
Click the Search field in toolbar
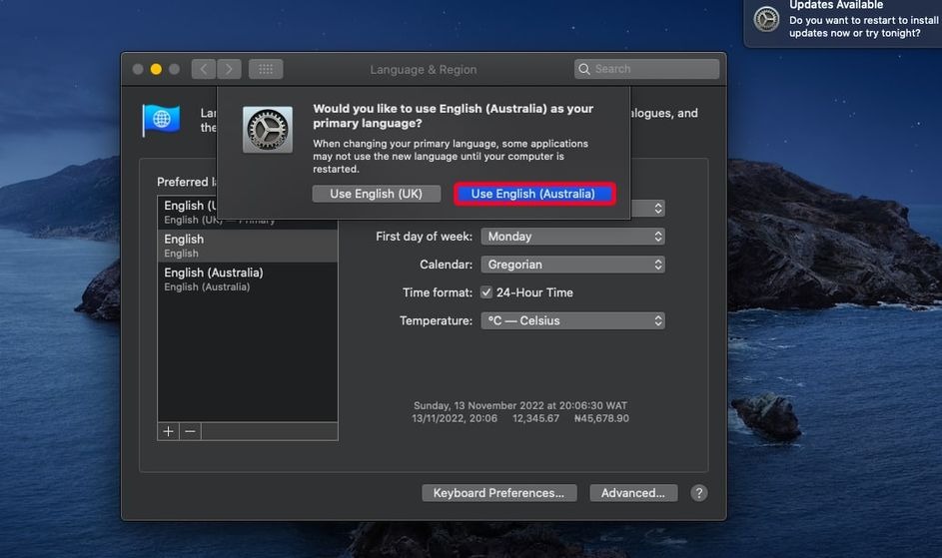[x=653, y=69]
